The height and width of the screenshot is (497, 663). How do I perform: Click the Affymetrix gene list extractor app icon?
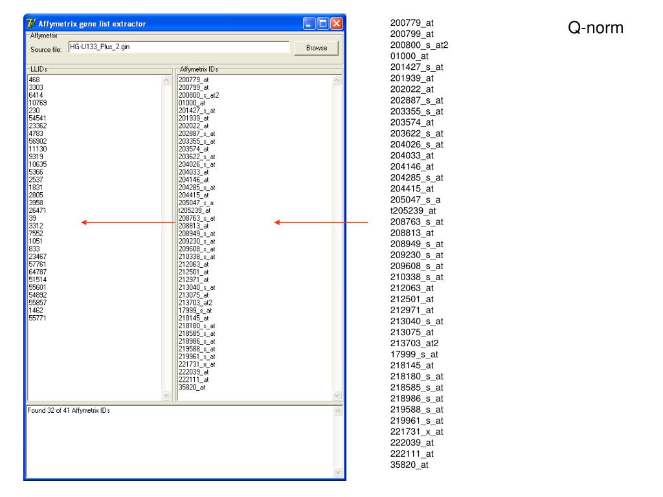tap(31, 23)
